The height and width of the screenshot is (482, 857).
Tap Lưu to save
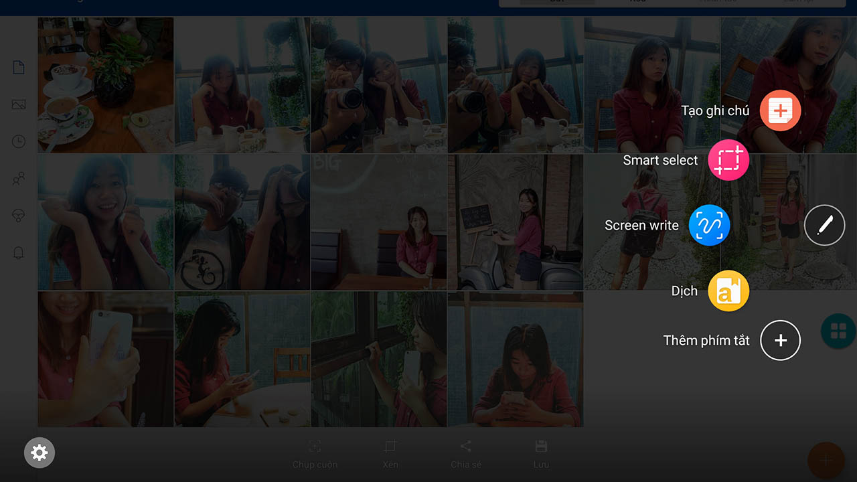542,455
